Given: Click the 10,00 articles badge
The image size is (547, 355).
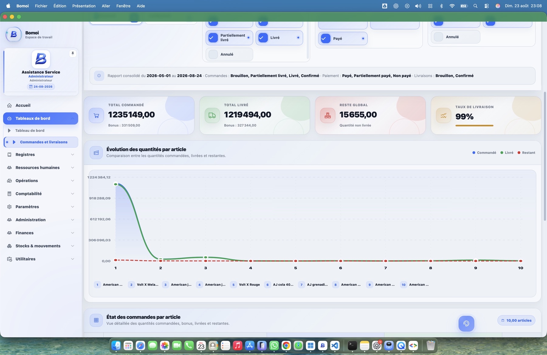Looking at the screenshot, I should 516,320.
